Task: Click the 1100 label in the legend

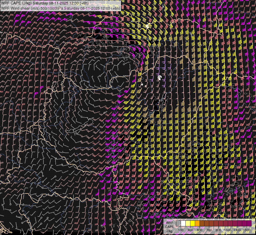Action: [x=228, y=230]
